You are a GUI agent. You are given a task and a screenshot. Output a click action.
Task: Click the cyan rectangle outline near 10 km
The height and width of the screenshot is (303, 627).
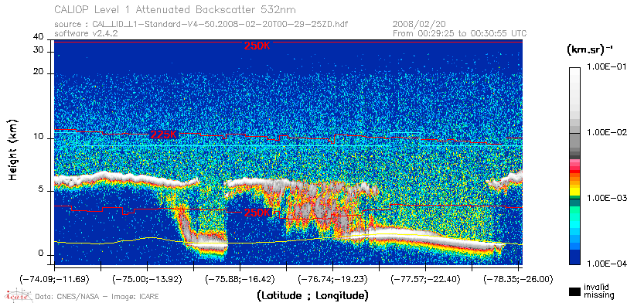click(x=404, y=139)
